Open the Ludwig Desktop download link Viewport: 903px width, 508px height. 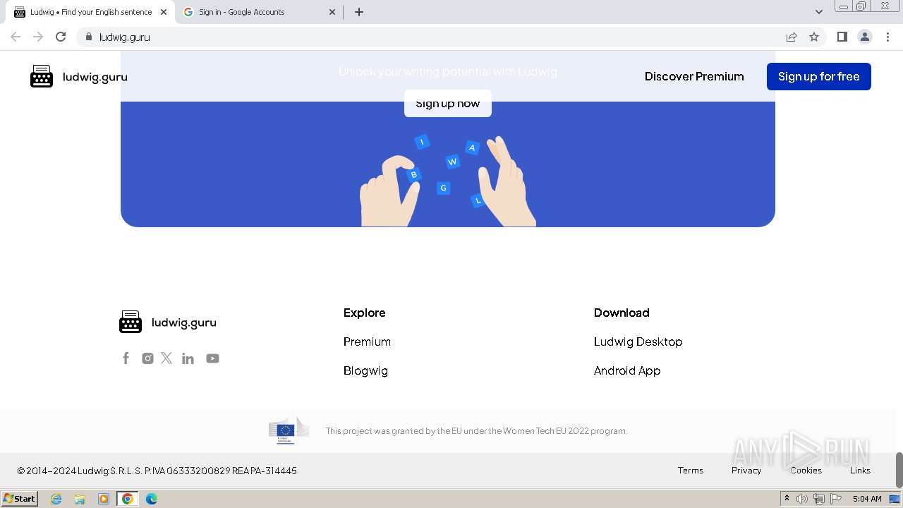[x=638, y=341]
